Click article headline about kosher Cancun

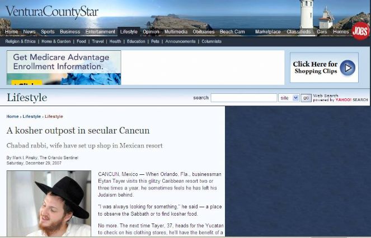pos(78,131)
